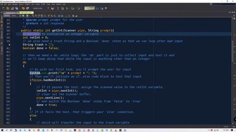Viewport: 236px width, 132px height.
Task: Click the Previous Bookmark icon
Action: click(49, 15)
